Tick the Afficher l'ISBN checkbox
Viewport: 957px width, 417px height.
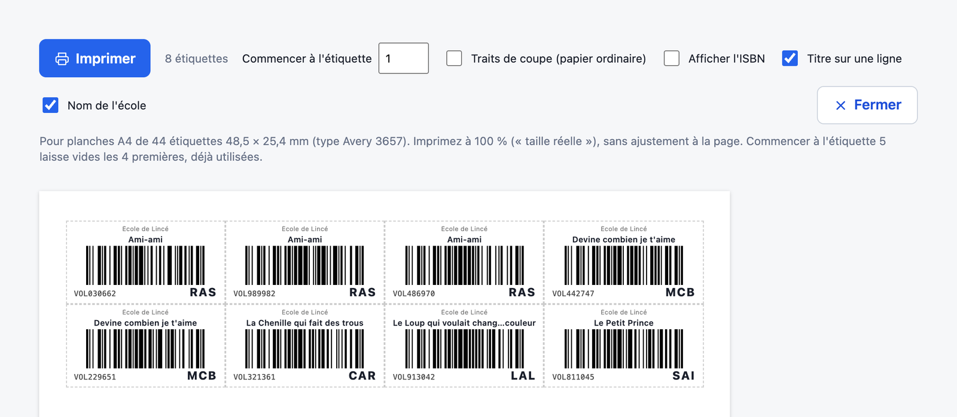672,59
